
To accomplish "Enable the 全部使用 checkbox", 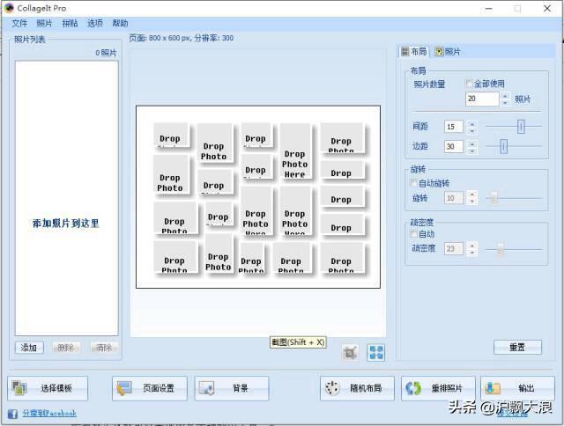I will [x=470, y=84].
